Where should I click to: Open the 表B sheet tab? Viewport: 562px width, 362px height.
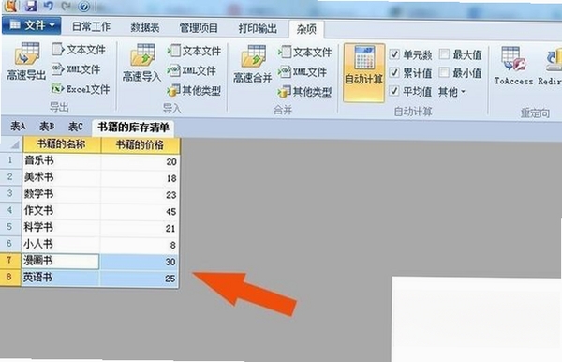coord(47,127)
